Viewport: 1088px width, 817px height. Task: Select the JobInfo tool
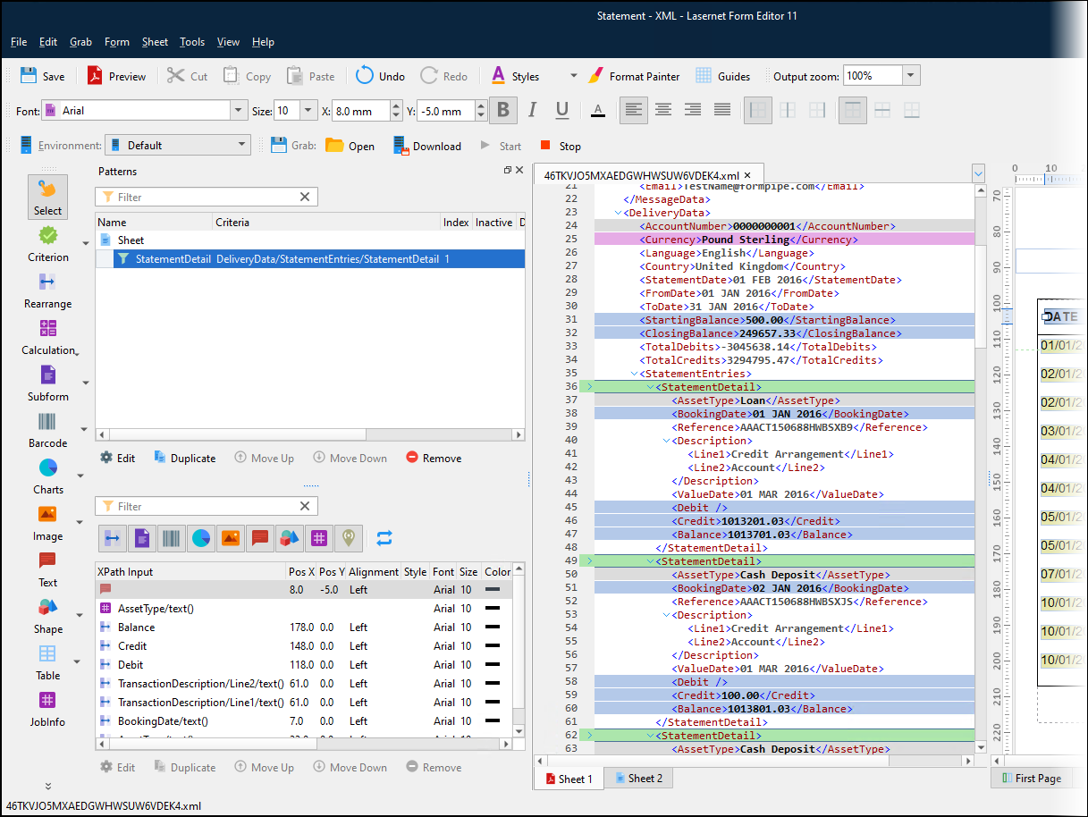[47, 708]
